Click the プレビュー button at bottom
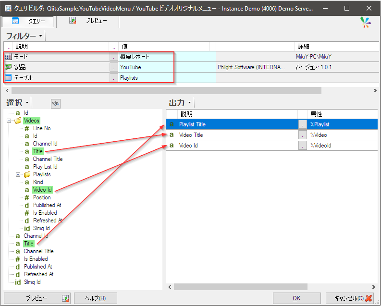Screen dimensions: 381x306 coord(37,298)
